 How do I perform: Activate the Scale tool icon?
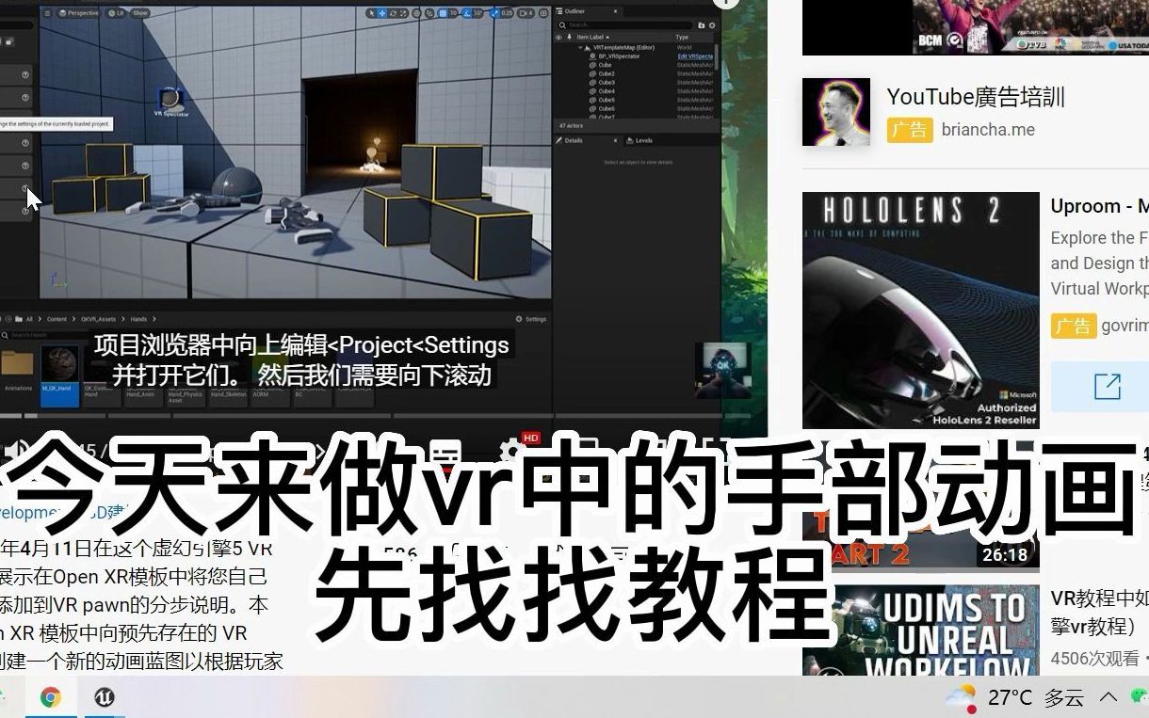(x=403, y=12)
